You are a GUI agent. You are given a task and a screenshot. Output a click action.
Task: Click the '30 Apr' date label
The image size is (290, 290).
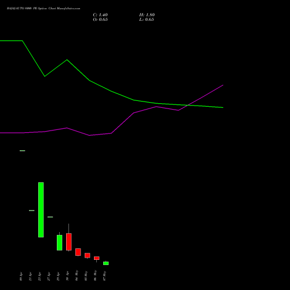pyautogui.click(x=67, y=276)
